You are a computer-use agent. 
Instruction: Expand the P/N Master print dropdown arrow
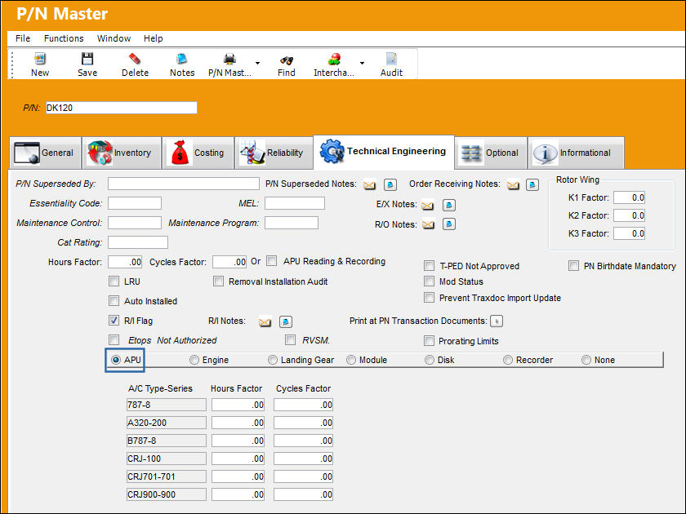pyautogui.click(x=258, y=63)
